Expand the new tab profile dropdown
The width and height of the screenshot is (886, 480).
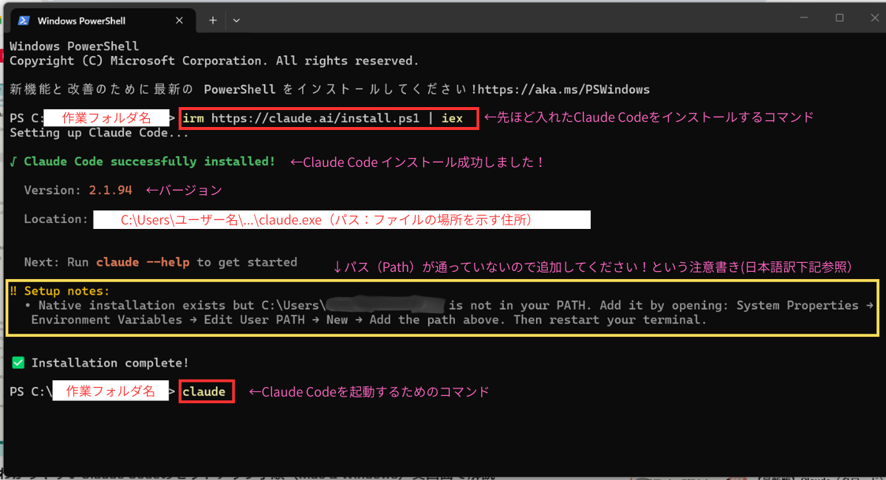click(236, 21)
